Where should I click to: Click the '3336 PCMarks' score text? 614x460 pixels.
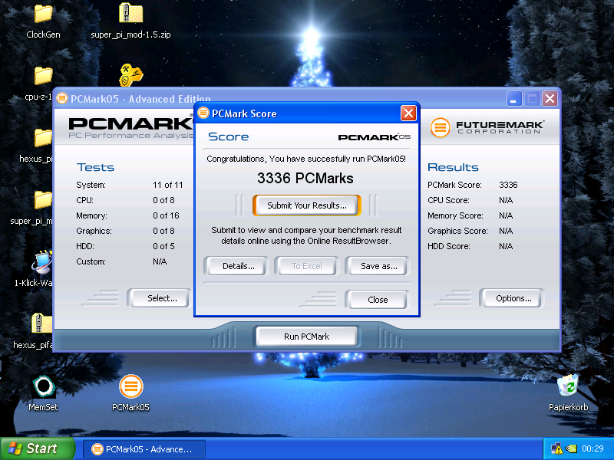[x=305, y=179]
